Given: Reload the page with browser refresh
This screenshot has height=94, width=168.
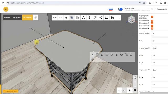Looking at the screenshot, I should coord(3,3).
